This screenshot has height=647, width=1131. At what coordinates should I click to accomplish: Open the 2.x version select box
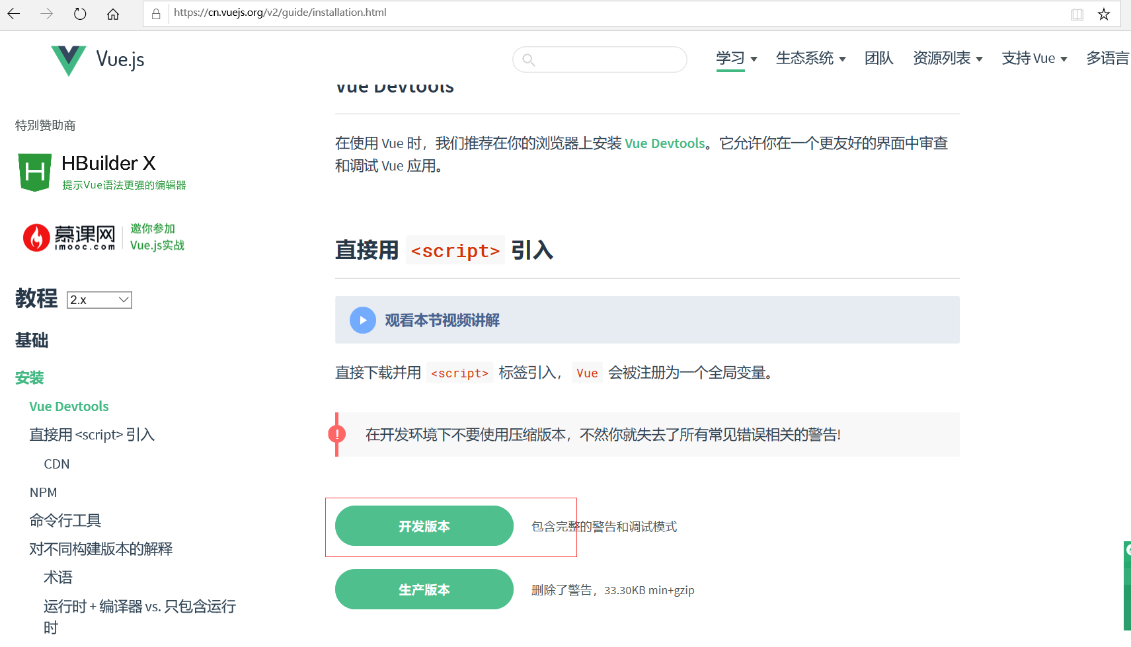[99, 300]
